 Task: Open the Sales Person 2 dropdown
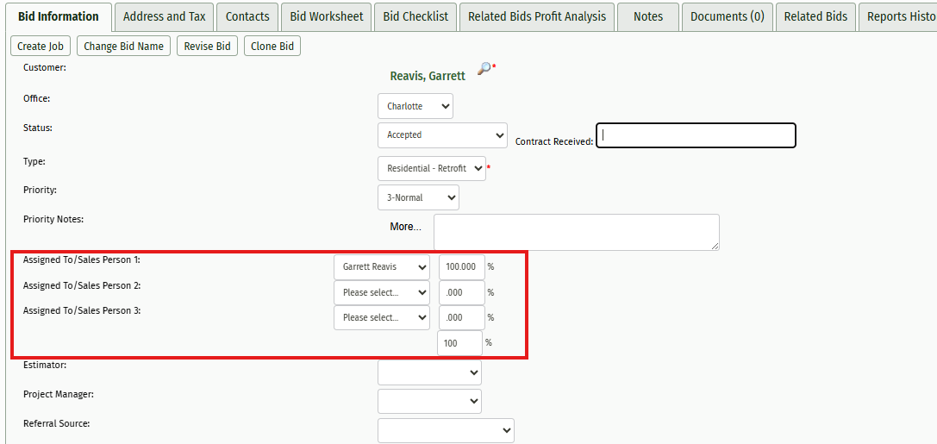[381, 293]
